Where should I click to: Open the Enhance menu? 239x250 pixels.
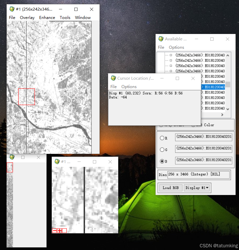pos(47,18)
